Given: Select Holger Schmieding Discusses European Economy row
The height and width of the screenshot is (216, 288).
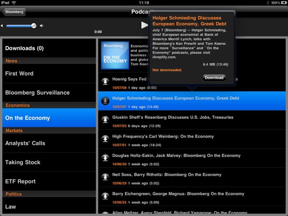Looking at the screenshot, I should 192,101.
